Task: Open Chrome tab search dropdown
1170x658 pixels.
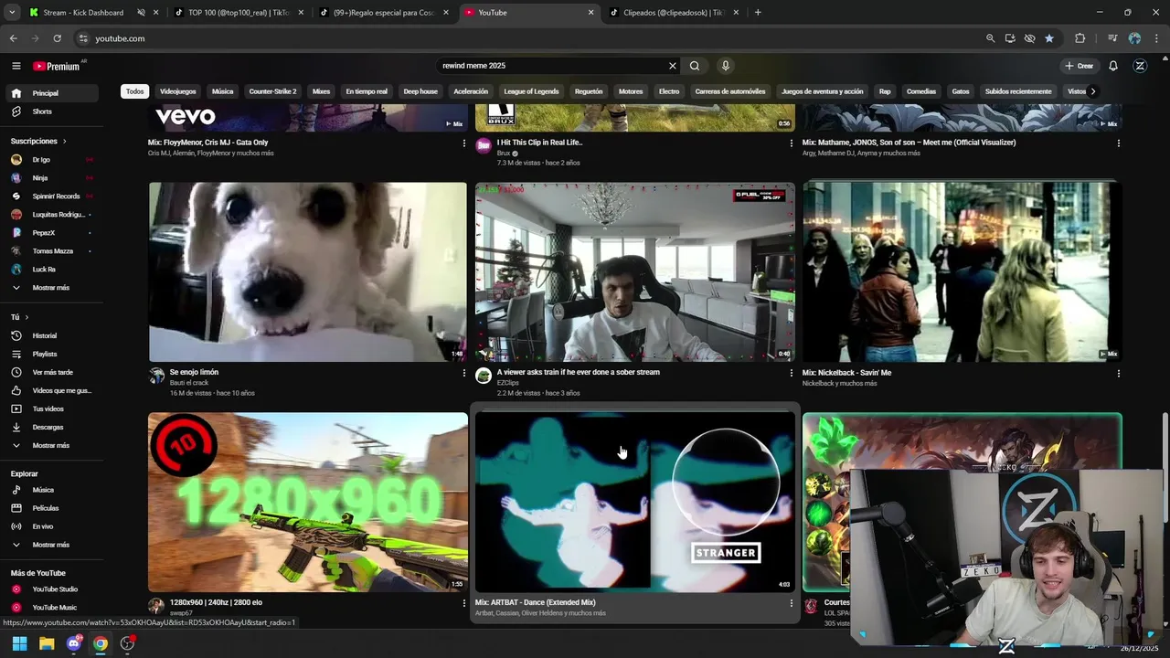Action: point(12,13)
